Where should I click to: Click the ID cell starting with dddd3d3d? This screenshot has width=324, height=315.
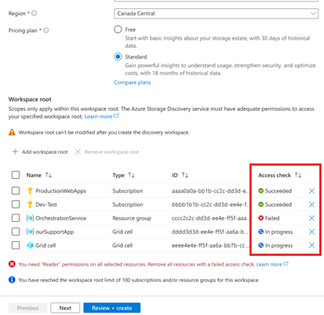click(211, 232)
